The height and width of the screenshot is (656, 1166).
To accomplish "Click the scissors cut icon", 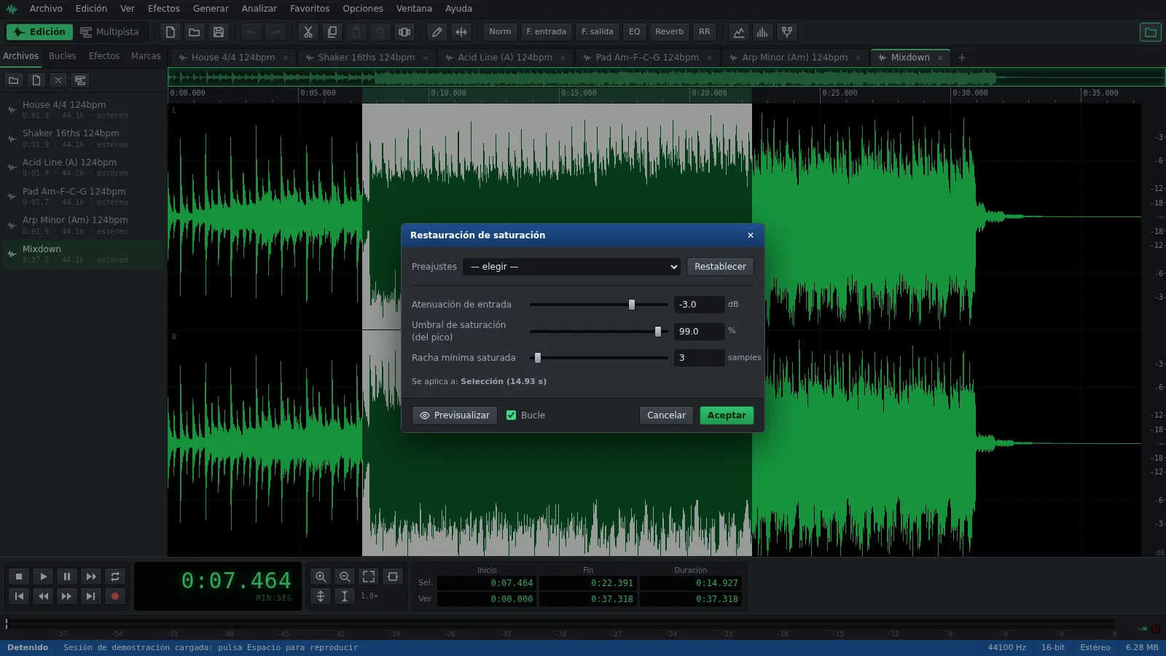I will 308,32.
